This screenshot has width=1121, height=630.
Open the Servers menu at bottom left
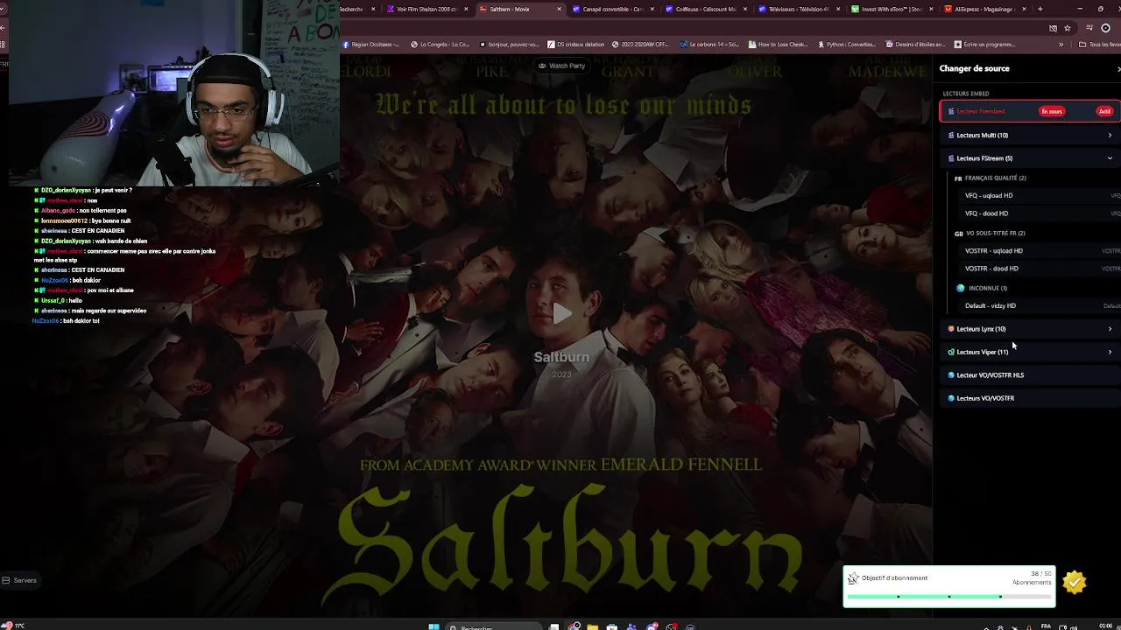pyautogui.click(x=19, y=580)
